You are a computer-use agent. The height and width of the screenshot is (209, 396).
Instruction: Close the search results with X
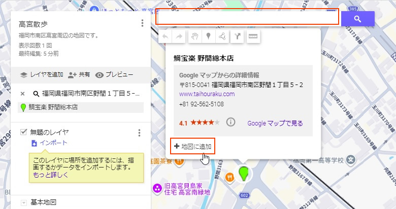coord(23,94)
